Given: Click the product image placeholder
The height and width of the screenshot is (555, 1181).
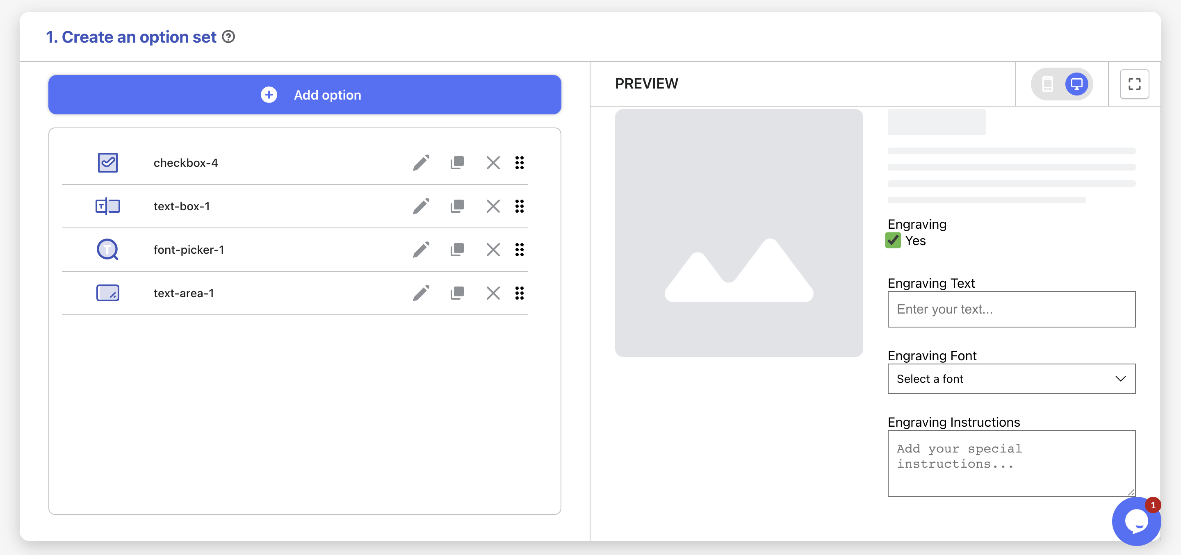Looking at the screenshot, I should tap(739, 233).
